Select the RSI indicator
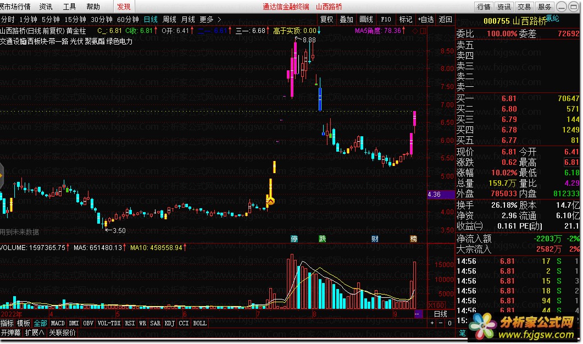 (x=130, y=323)
